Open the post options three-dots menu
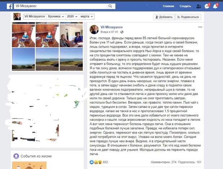This screenshot has width=223, height=169. [x=200, y=27]
